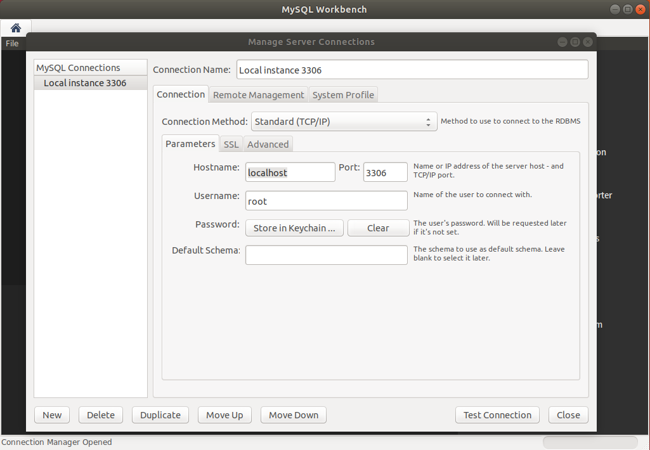Click the Test Connection button
The width and height of the screenshot is (650, 450).
click(497, 415)
